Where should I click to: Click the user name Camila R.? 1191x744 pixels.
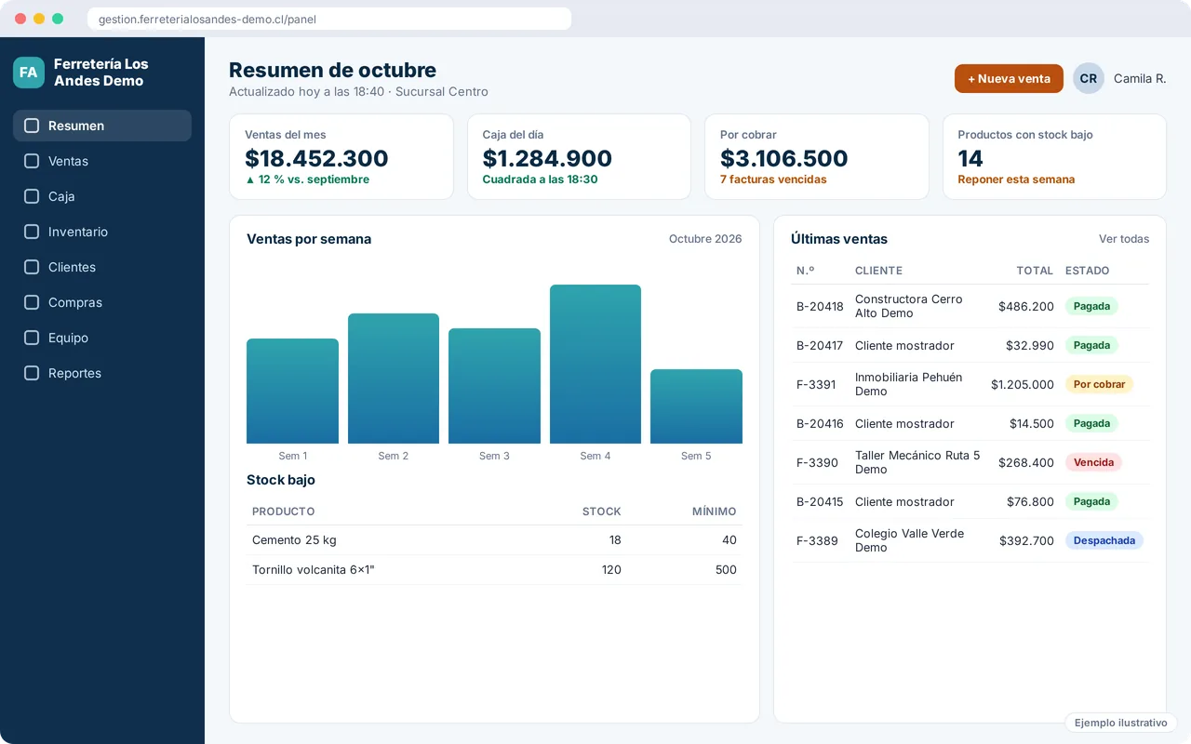[x=1140, y=79]
